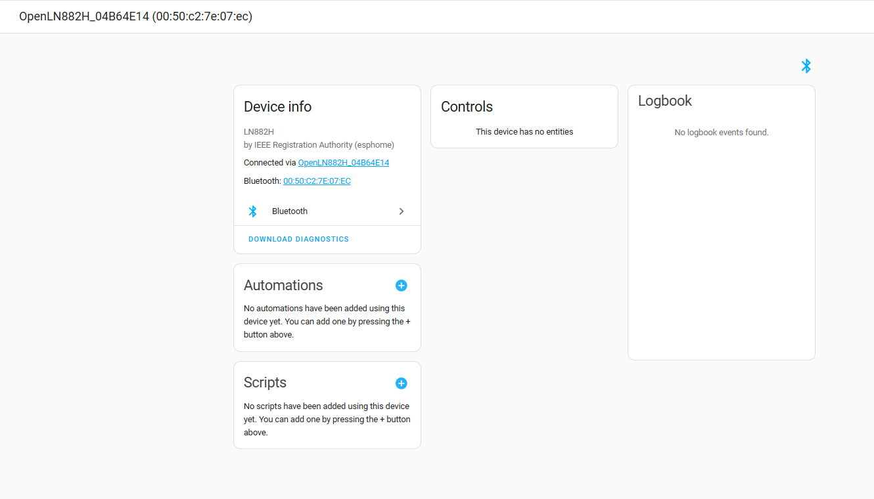The image size is (874, 499).
Task: Open the Bluetooth integration entry label
Action: [290, 211]
